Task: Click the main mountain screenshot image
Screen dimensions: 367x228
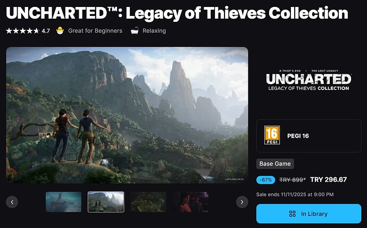Action: [127, 115]
